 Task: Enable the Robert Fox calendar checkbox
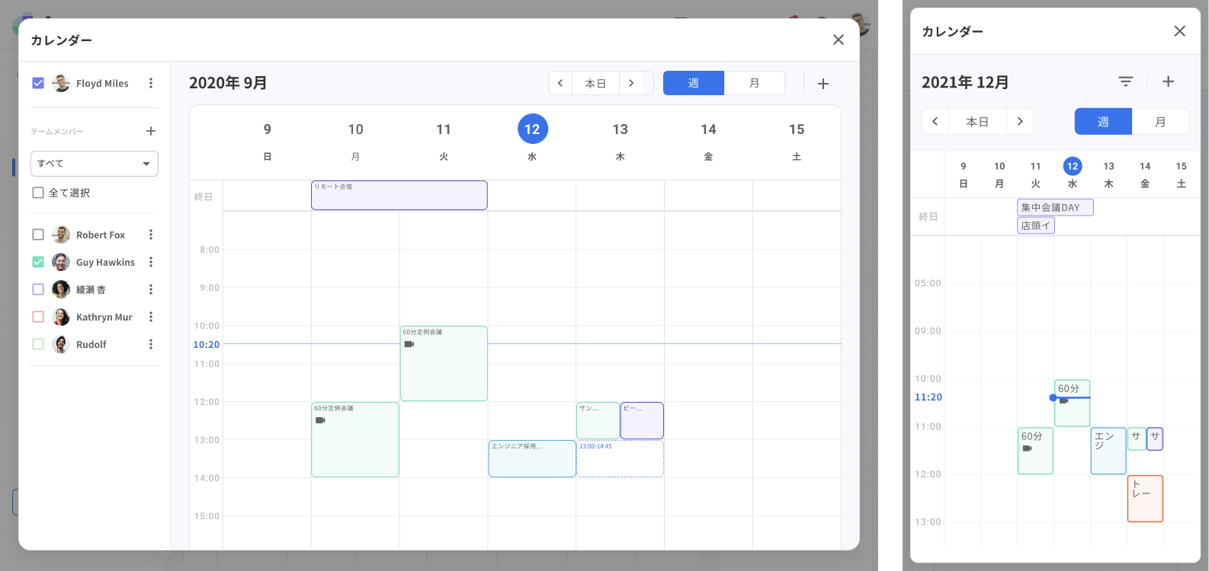[38, 234]
